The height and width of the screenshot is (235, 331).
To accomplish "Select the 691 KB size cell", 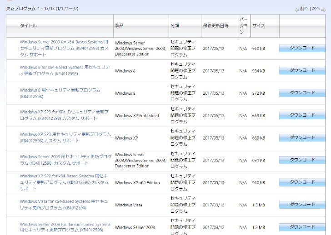I will [x=259, y=160].
